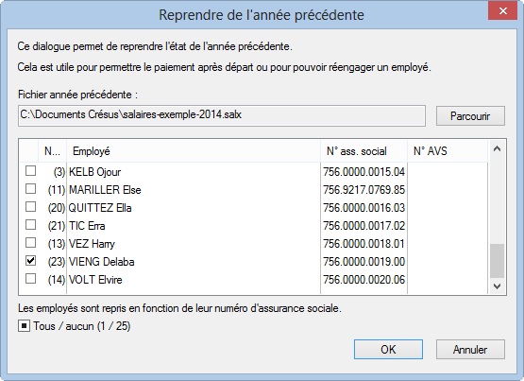Sort by the Employé column header
This screenshot has width=524, height=381.
click(x=194, y=151)
